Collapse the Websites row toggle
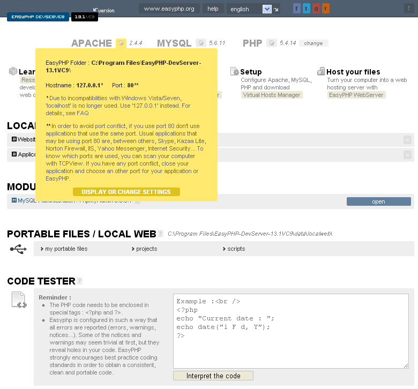418x389 pixels. point(14,139)
